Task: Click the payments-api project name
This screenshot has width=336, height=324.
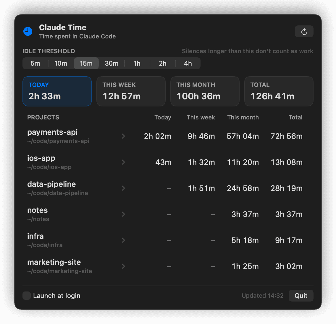Action: tap(53, 132)
